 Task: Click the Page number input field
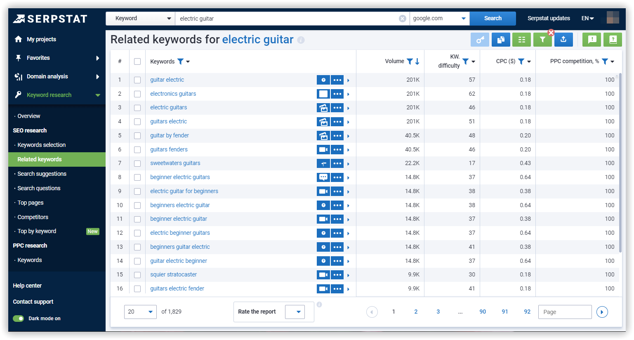coord(565,312)
